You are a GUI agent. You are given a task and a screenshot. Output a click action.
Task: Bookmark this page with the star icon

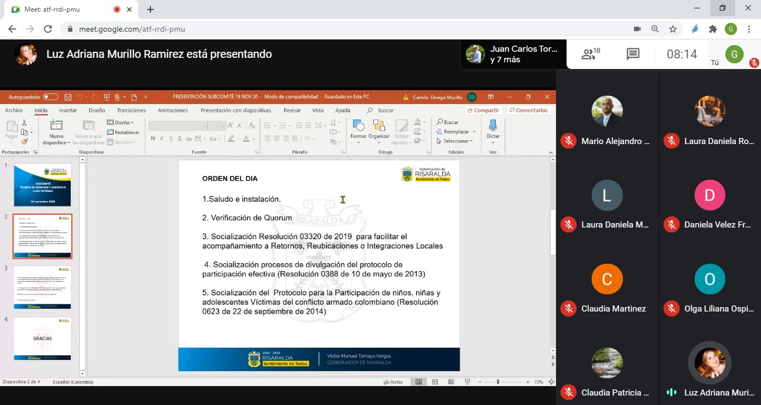point(673,29)
